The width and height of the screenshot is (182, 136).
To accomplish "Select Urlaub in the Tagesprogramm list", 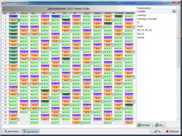I will click(x=156, y=37).
